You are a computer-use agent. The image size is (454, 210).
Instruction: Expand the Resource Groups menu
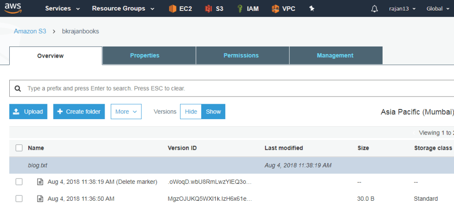[123, 9]
